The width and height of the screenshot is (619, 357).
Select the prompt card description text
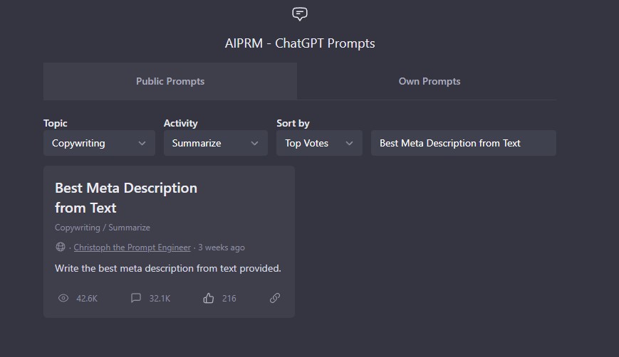pos(168,268)
